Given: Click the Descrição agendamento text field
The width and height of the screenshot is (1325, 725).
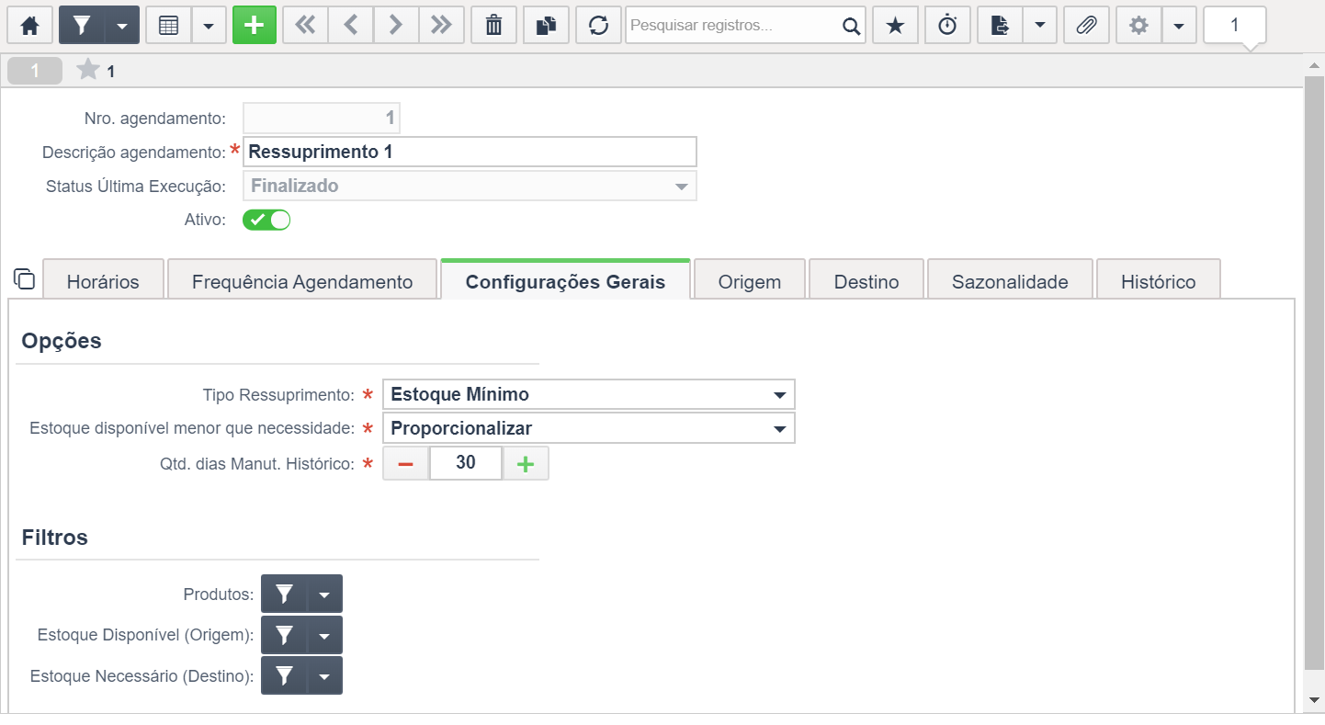Looking at the screenshot, I should 470,152.
